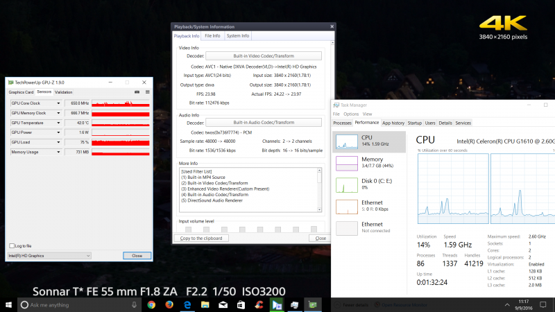Screen dimensions: 555x312
Task: Click the GPU Load sensor graph
Action: (x=120, y=142)
